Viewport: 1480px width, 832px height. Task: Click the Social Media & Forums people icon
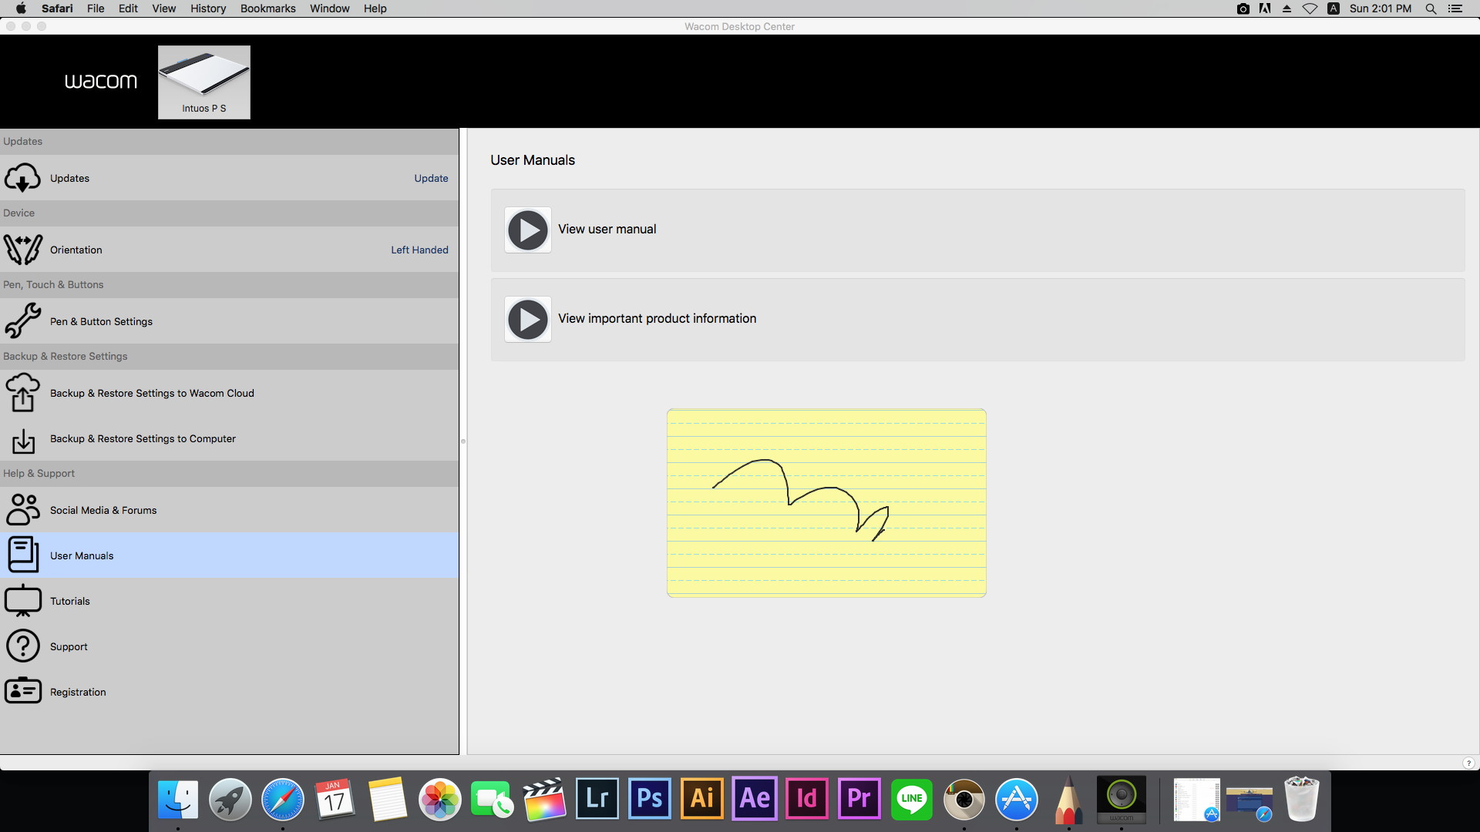tap(22, 509)
